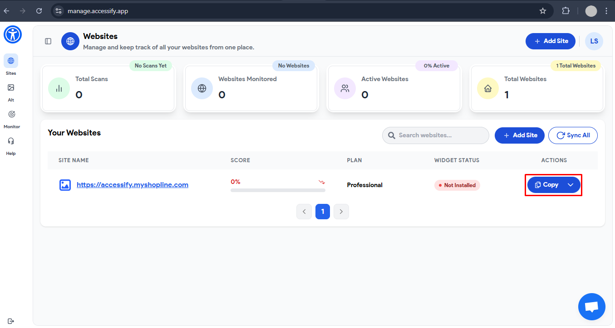Click the Add Site button in the header
The image size is (615, 328).
pyautogui.click(x=550, y=41)
